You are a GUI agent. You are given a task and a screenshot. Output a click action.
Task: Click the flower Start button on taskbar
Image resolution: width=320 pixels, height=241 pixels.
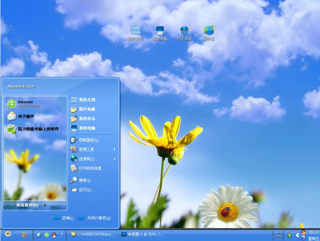coord(8,234)
